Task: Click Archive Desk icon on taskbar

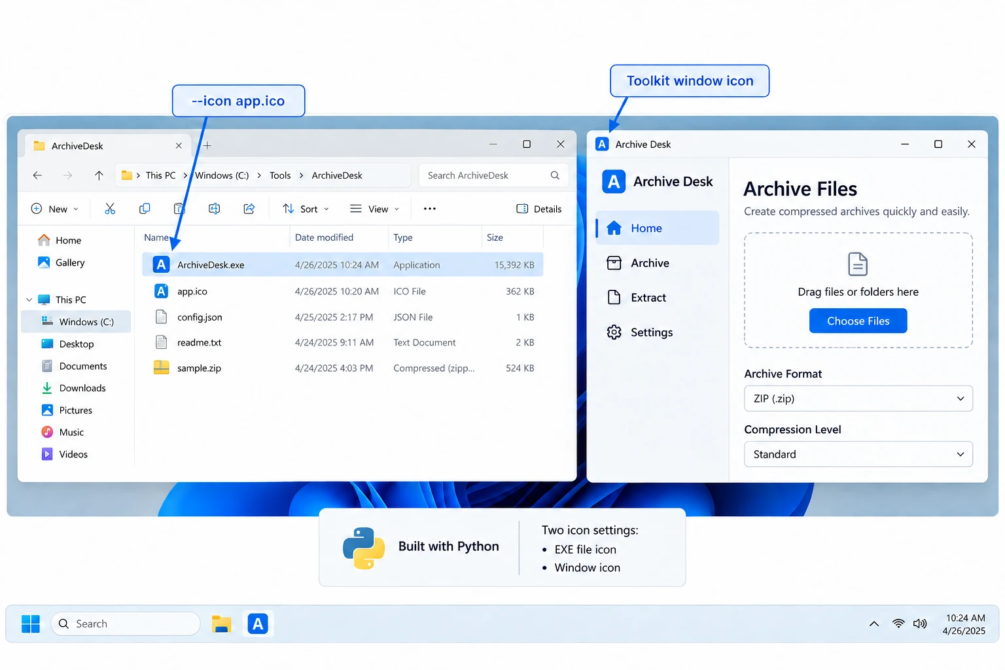Action: point(258,624)
